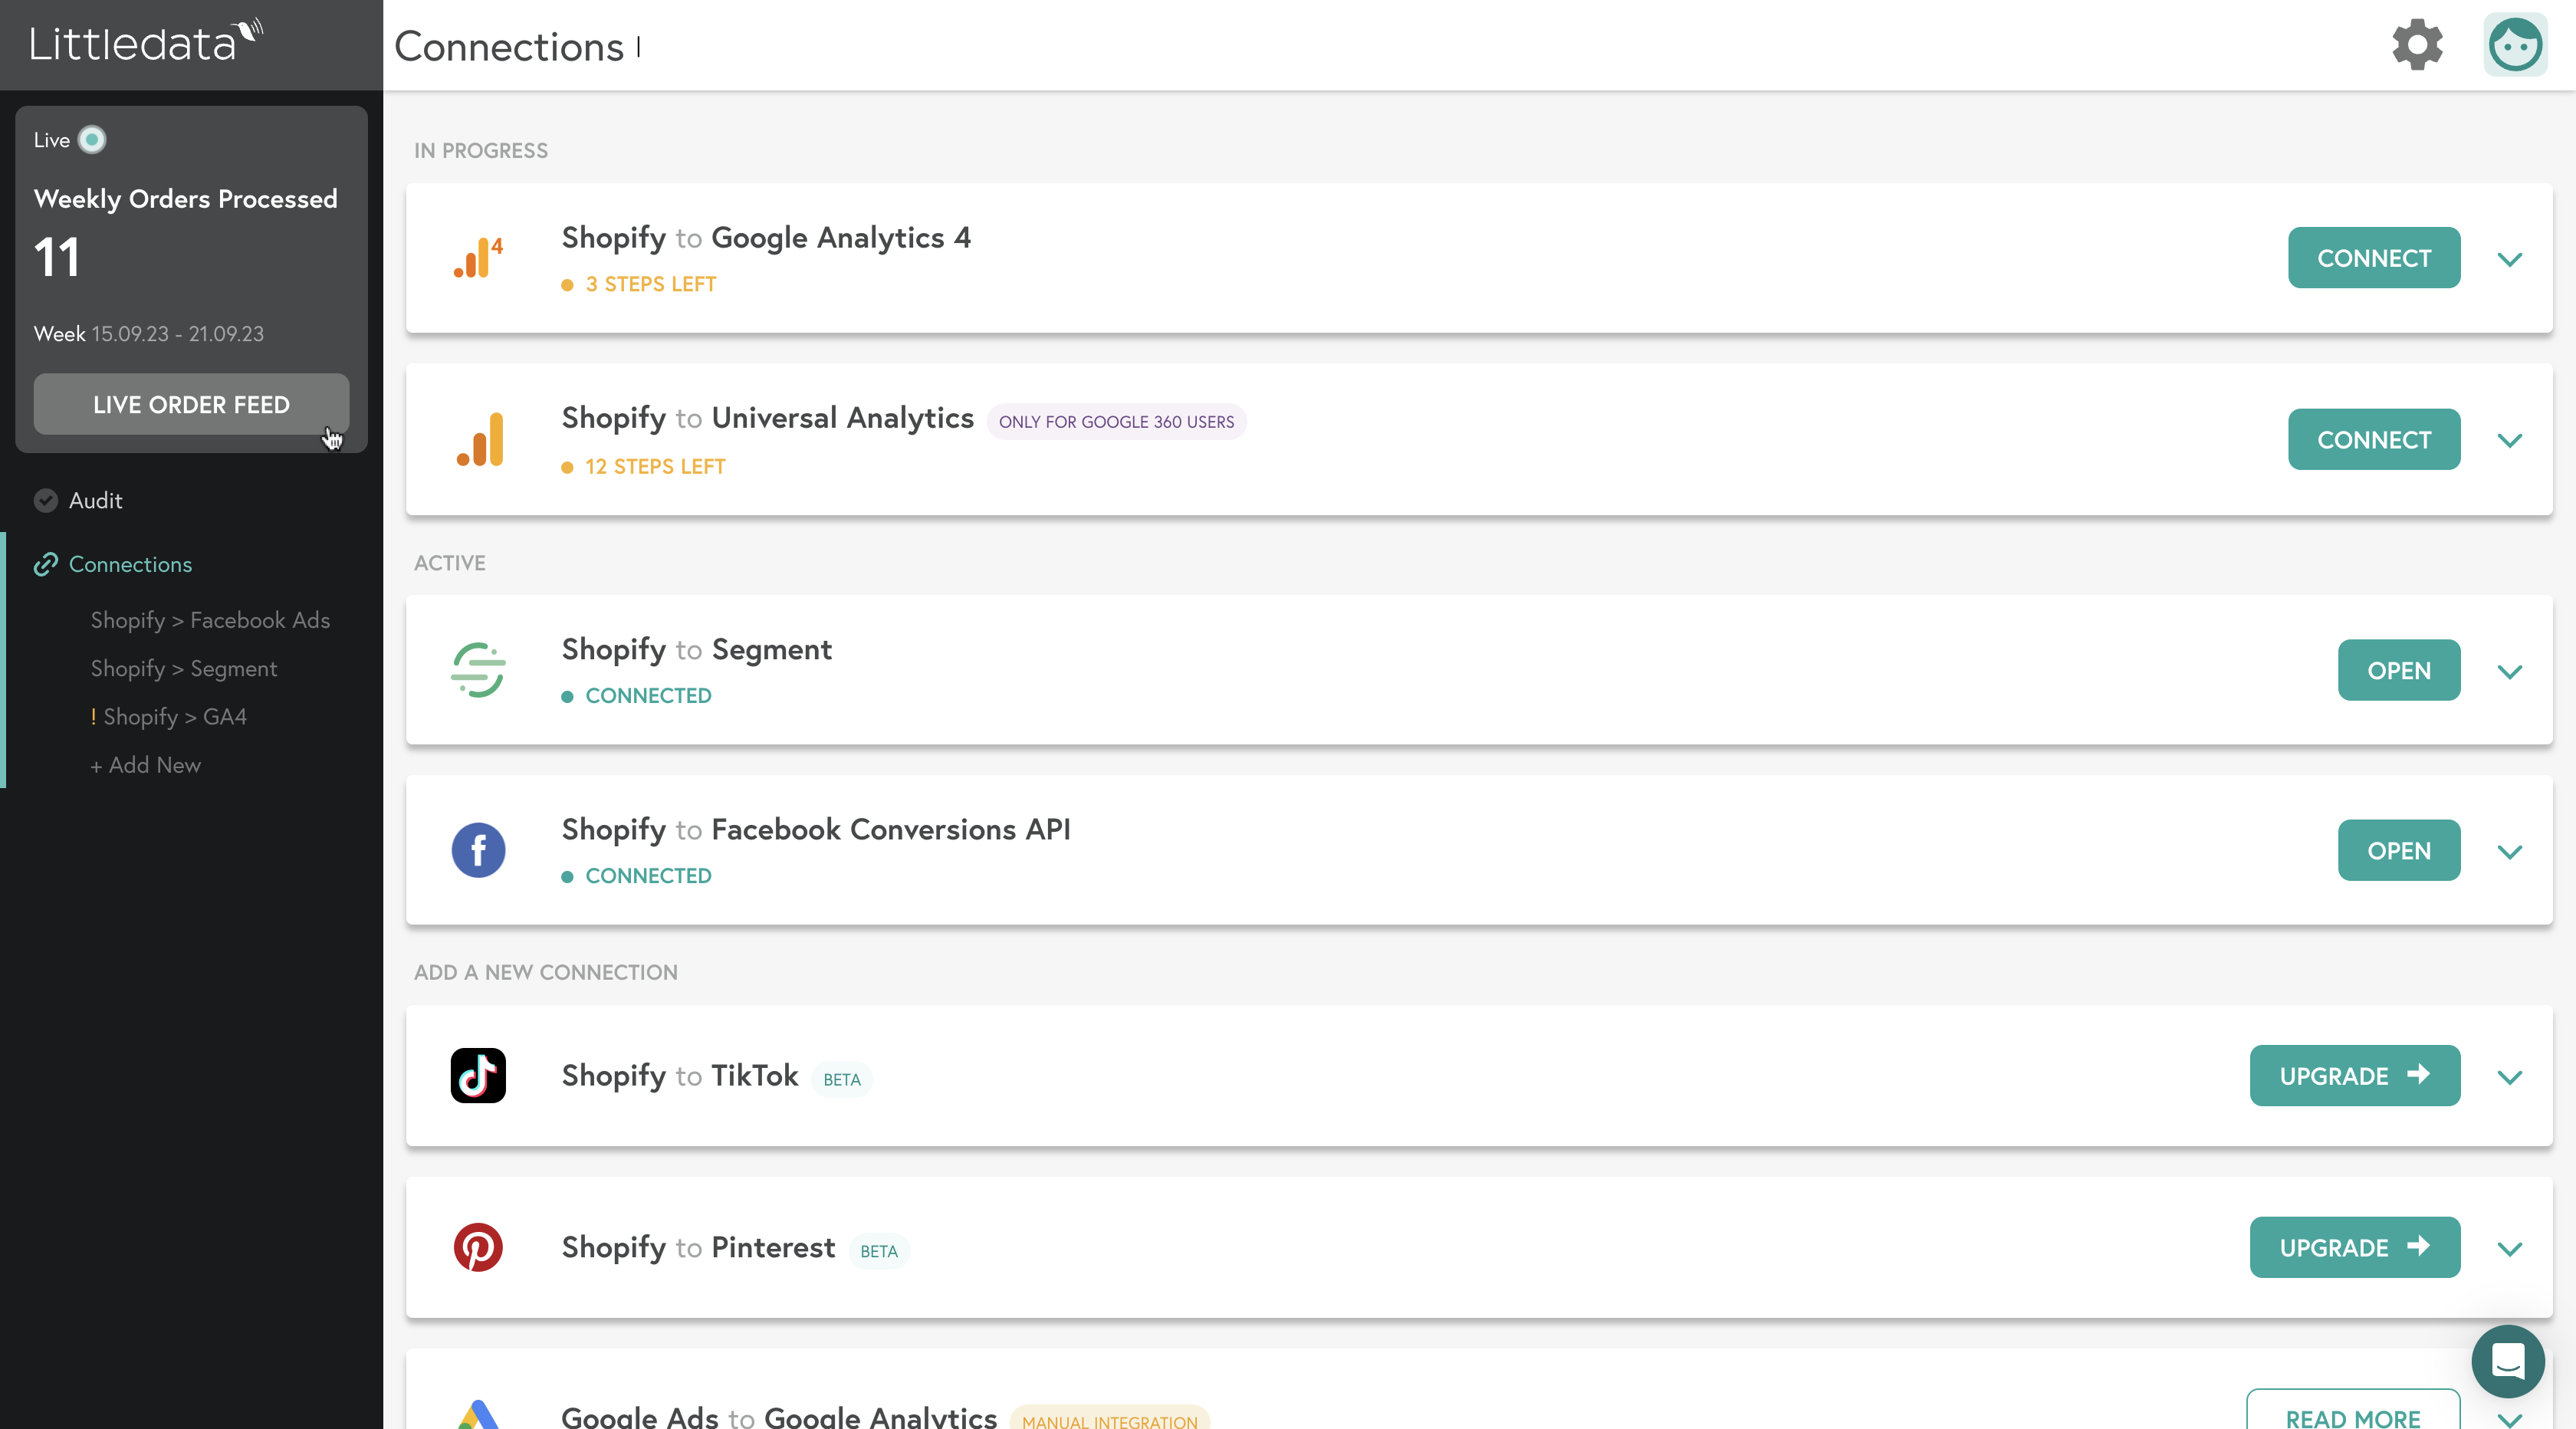Image resolution: width=2576 pixels, height=1429 pixels.
Task: Expand Google Ads to Google Analytics card
Action: pyautogui.click(x=2510, y=1419)
